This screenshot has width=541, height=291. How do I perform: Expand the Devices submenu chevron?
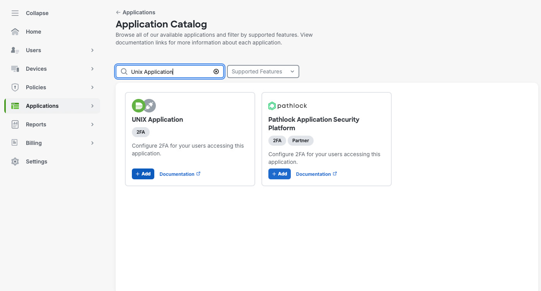[92, 69]
